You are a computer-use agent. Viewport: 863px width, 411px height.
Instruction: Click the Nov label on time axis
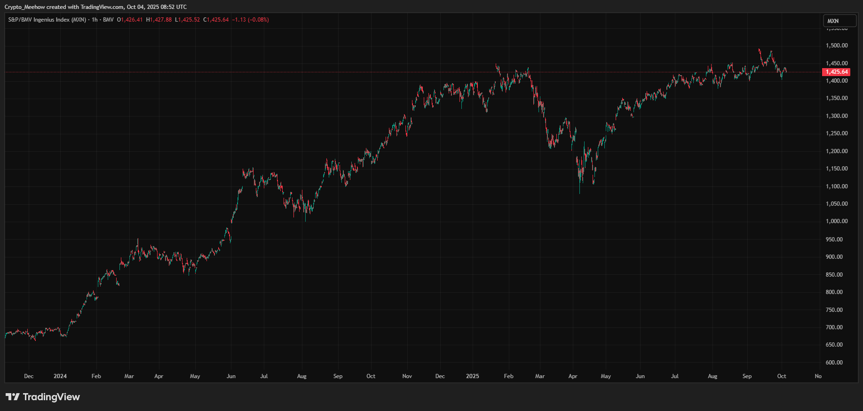click(407, 376)
